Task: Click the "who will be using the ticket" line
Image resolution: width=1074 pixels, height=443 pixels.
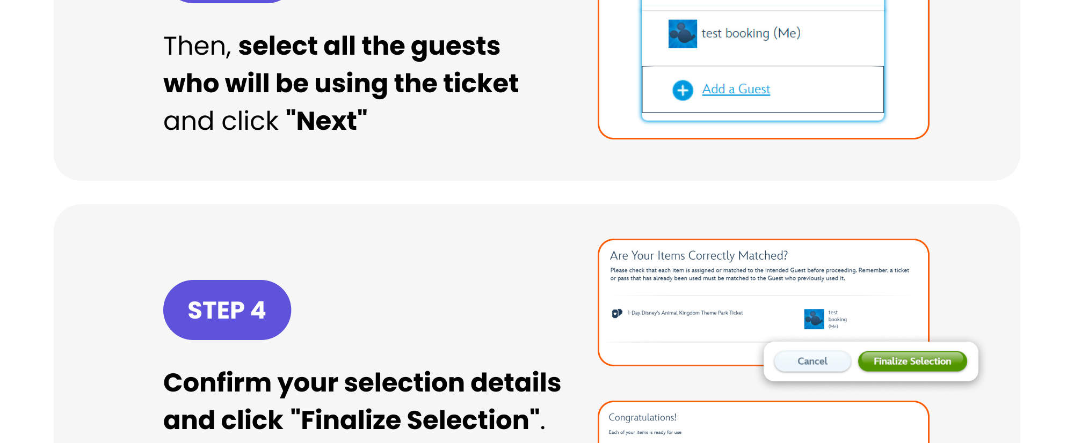Action: click(340, 84)
